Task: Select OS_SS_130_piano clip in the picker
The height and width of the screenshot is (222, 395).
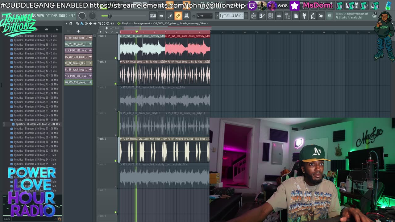Action: (x=78, y=44)
